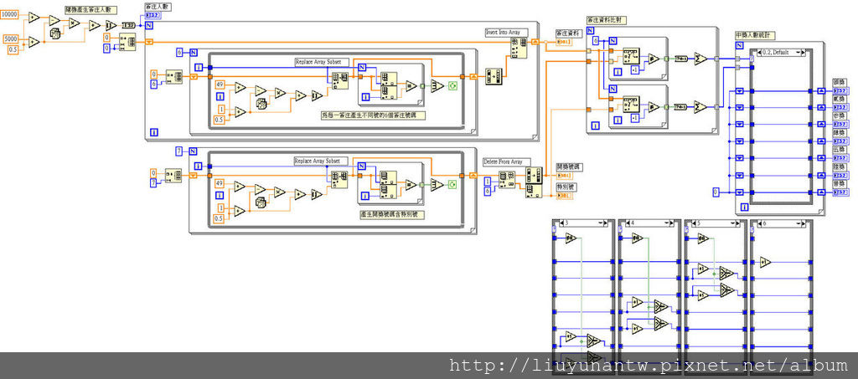
Task: Click the upper sum node in 客注資料比對 loop
Action: [700, 59]
